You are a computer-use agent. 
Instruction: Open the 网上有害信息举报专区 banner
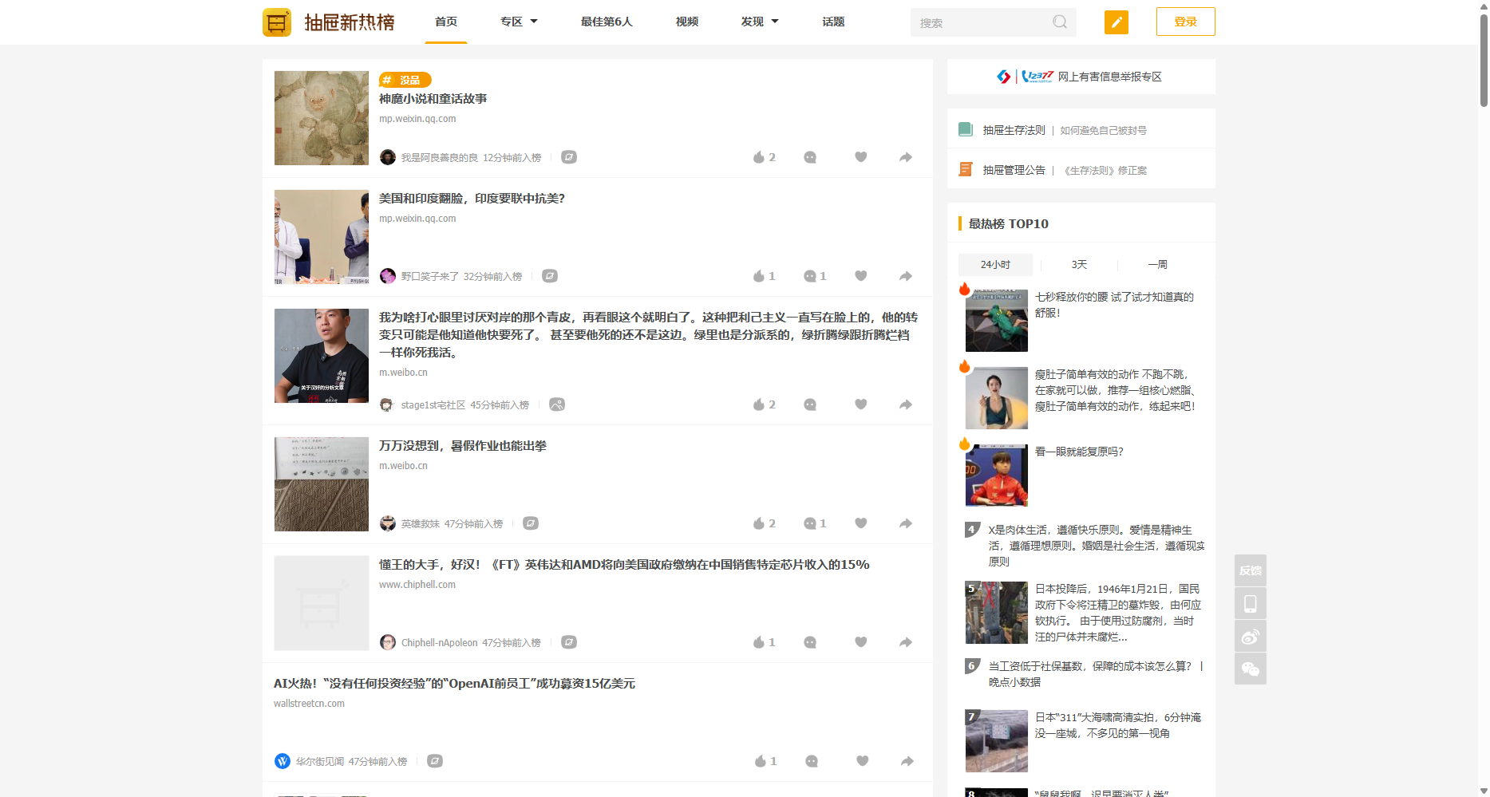pos(1081,77)
